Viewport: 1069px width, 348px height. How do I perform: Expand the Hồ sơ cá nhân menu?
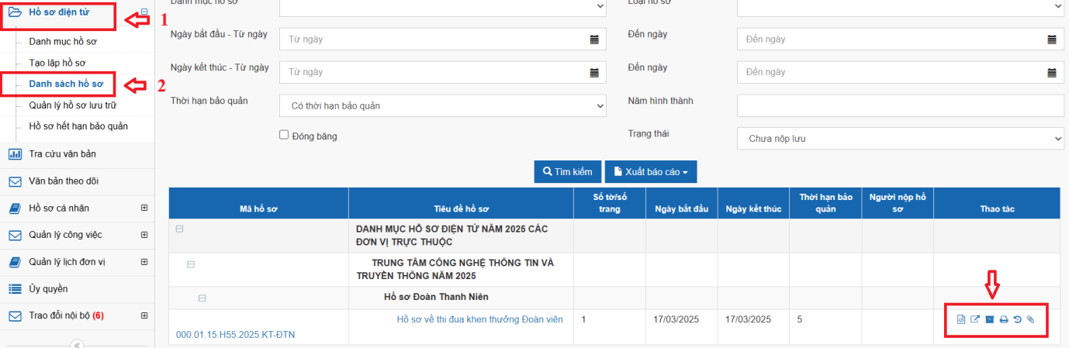coord(144,208)
